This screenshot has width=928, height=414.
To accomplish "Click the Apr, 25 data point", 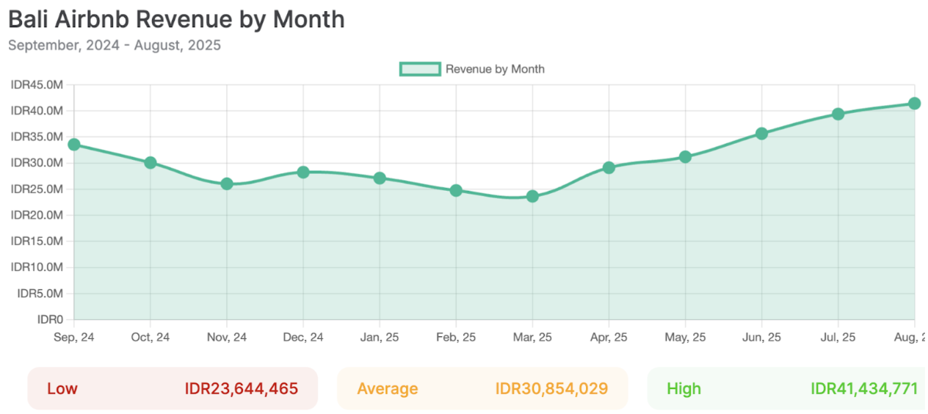I will coord(609,167).
